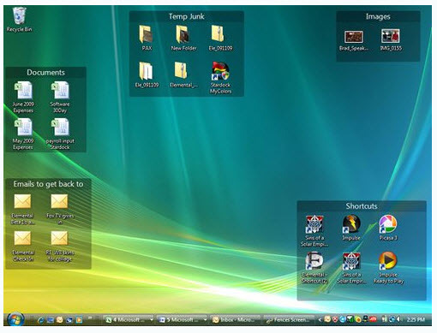Click the Images fence title
This screenshot has width=437, height=333.
(x=378, y=16)
